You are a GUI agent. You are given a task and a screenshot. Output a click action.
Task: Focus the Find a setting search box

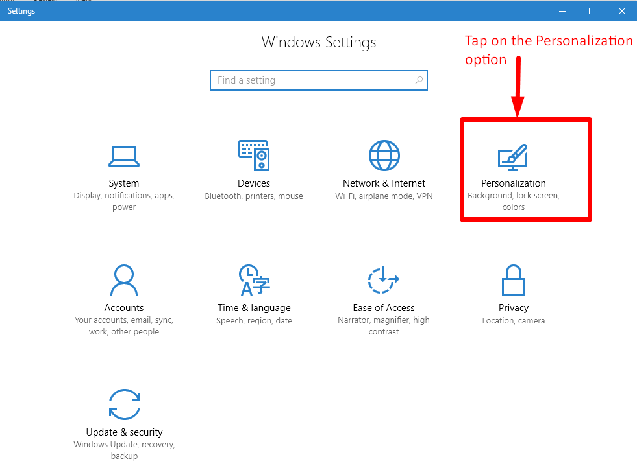tap(318, 80)
